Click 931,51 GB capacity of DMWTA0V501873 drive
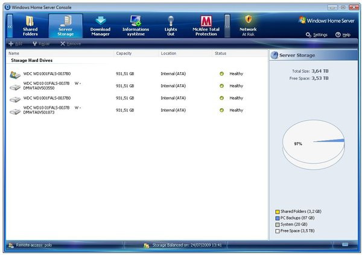This screenshot has width=362, height=255. (x=125, y=110)
